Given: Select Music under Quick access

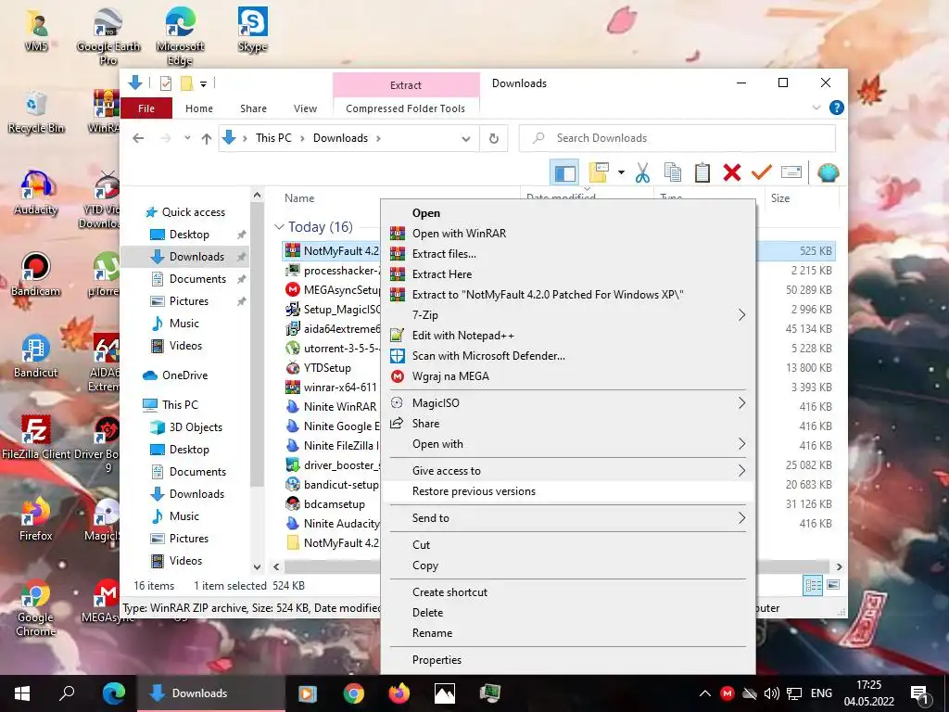Looking at the screenshot, I should (x=184, y=324).
